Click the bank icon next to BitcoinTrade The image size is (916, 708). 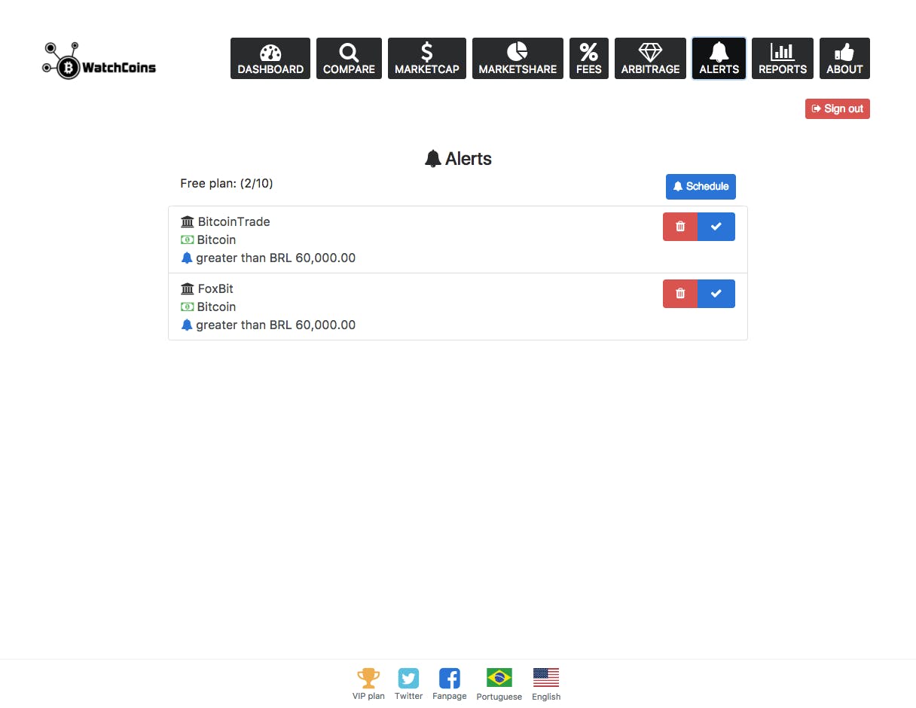[188, 221]
